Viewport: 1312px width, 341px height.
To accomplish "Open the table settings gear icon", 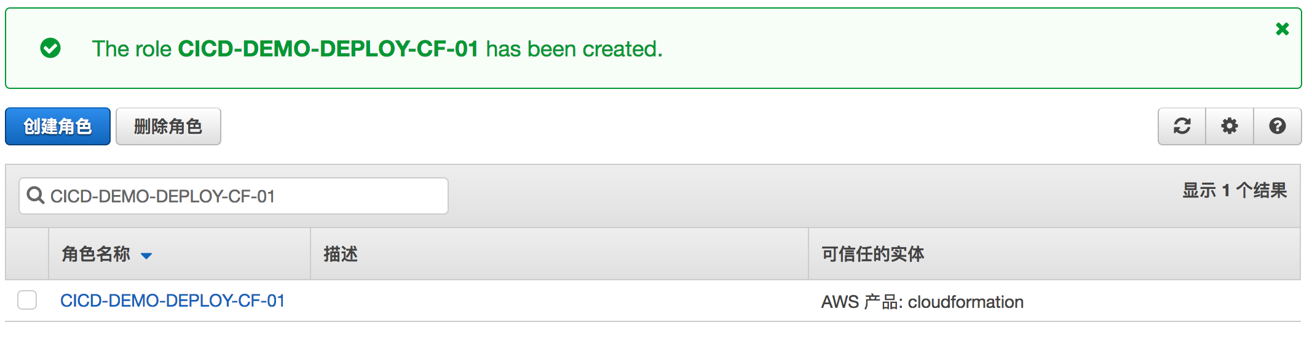I will point(1230,126).
